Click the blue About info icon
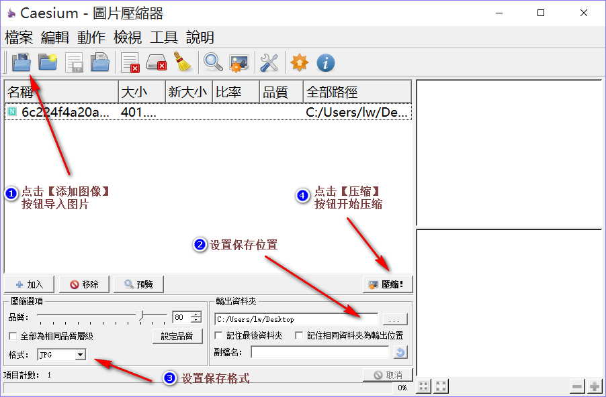606x397 pixels. tap(325, 62)
